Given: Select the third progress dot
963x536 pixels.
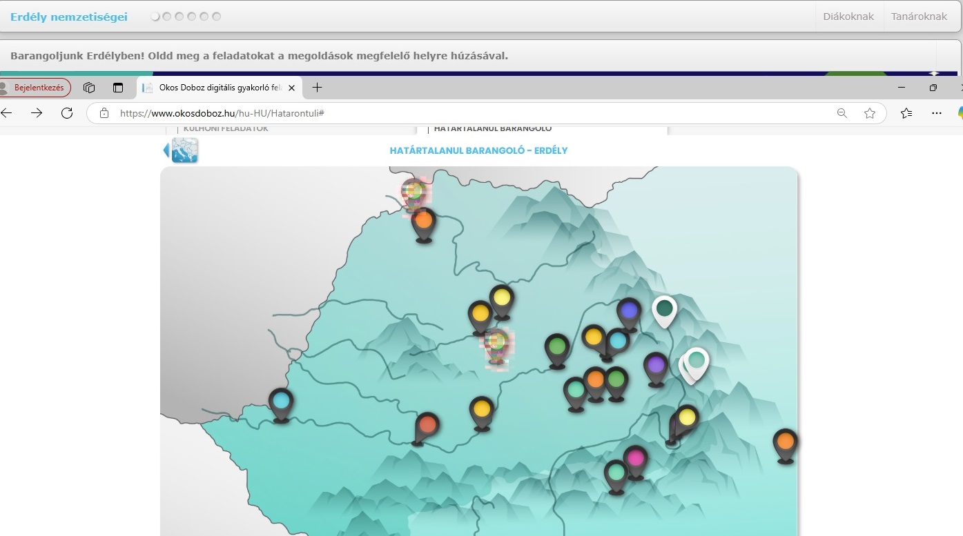Looking at the screenshot, I should 179,17.
